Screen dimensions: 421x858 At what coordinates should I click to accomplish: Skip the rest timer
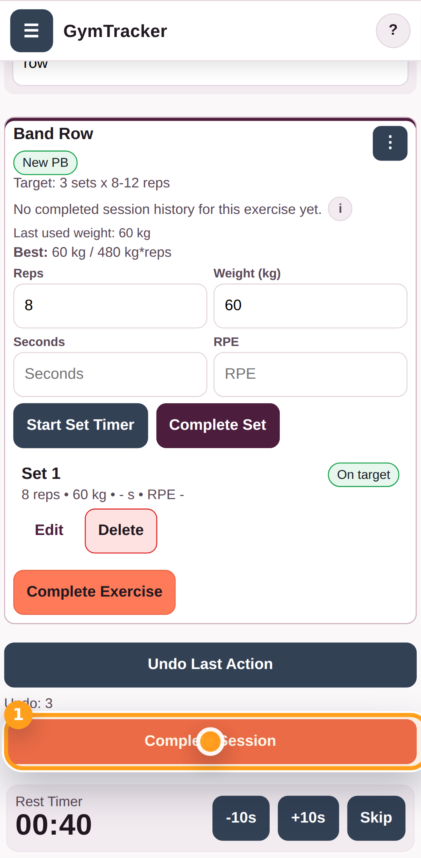pyautogui.click(x=376, y=818)
